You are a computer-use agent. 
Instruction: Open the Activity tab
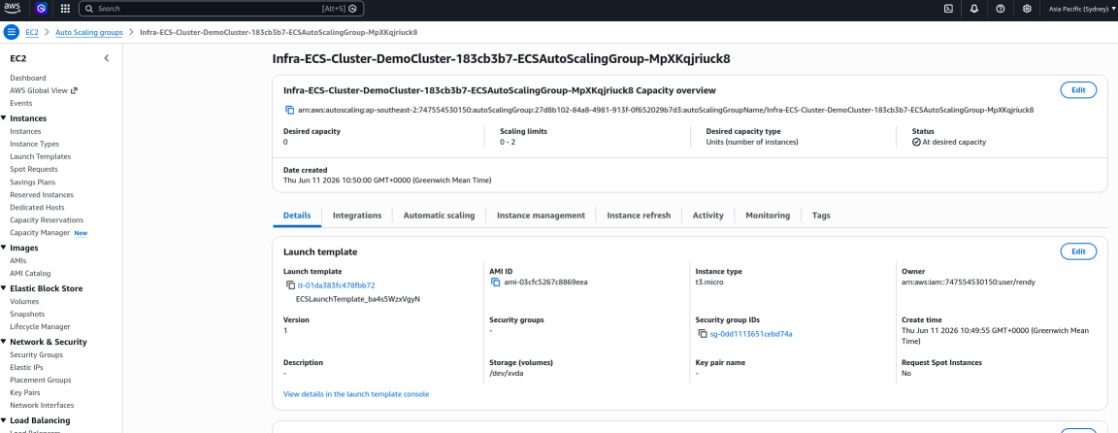(708, 216)
